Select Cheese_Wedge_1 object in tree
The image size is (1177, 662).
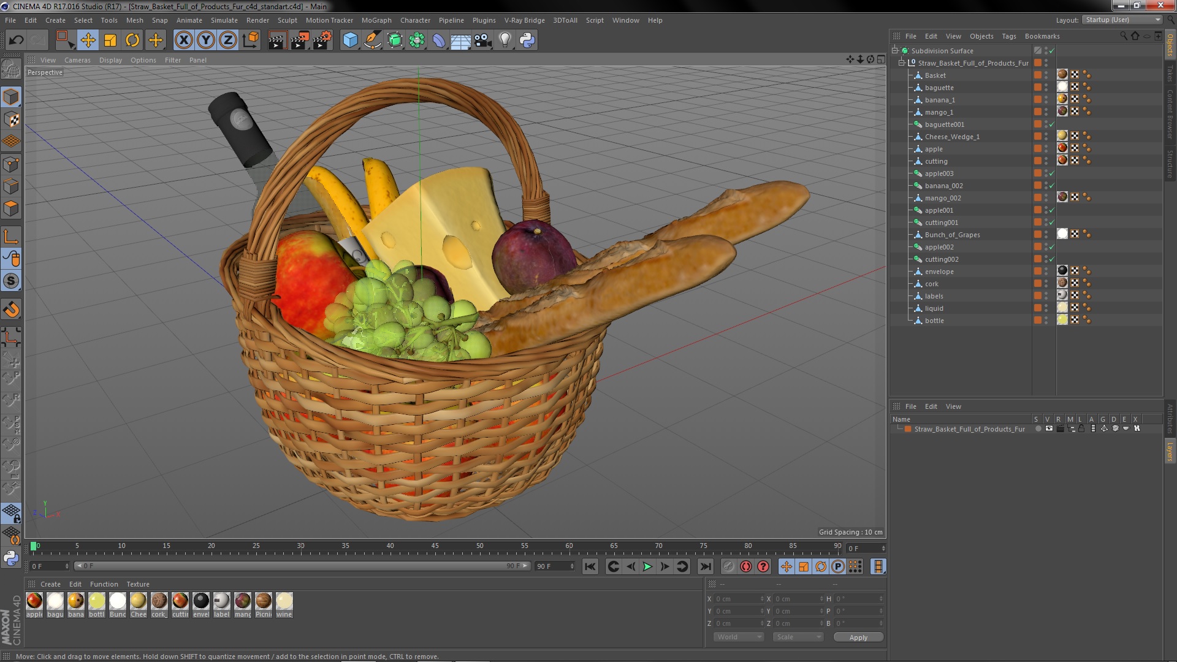pyautogui.click(x=952, y=137)
